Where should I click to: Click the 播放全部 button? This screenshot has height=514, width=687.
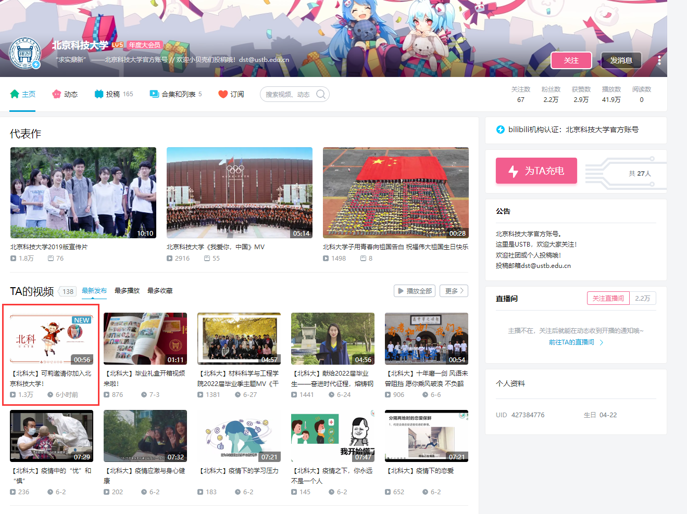415,291
